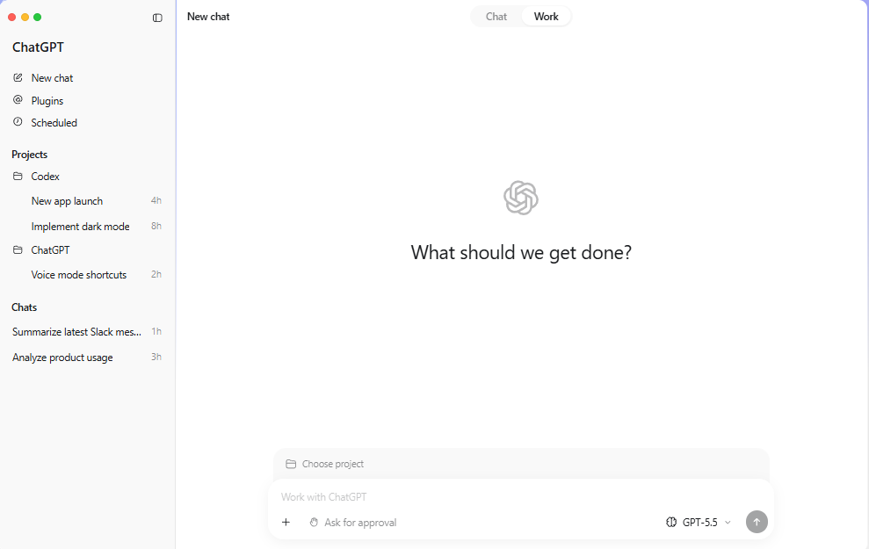Click the 1h timestamp on Slack summary chat
The image size is (869, 549).
156,331
